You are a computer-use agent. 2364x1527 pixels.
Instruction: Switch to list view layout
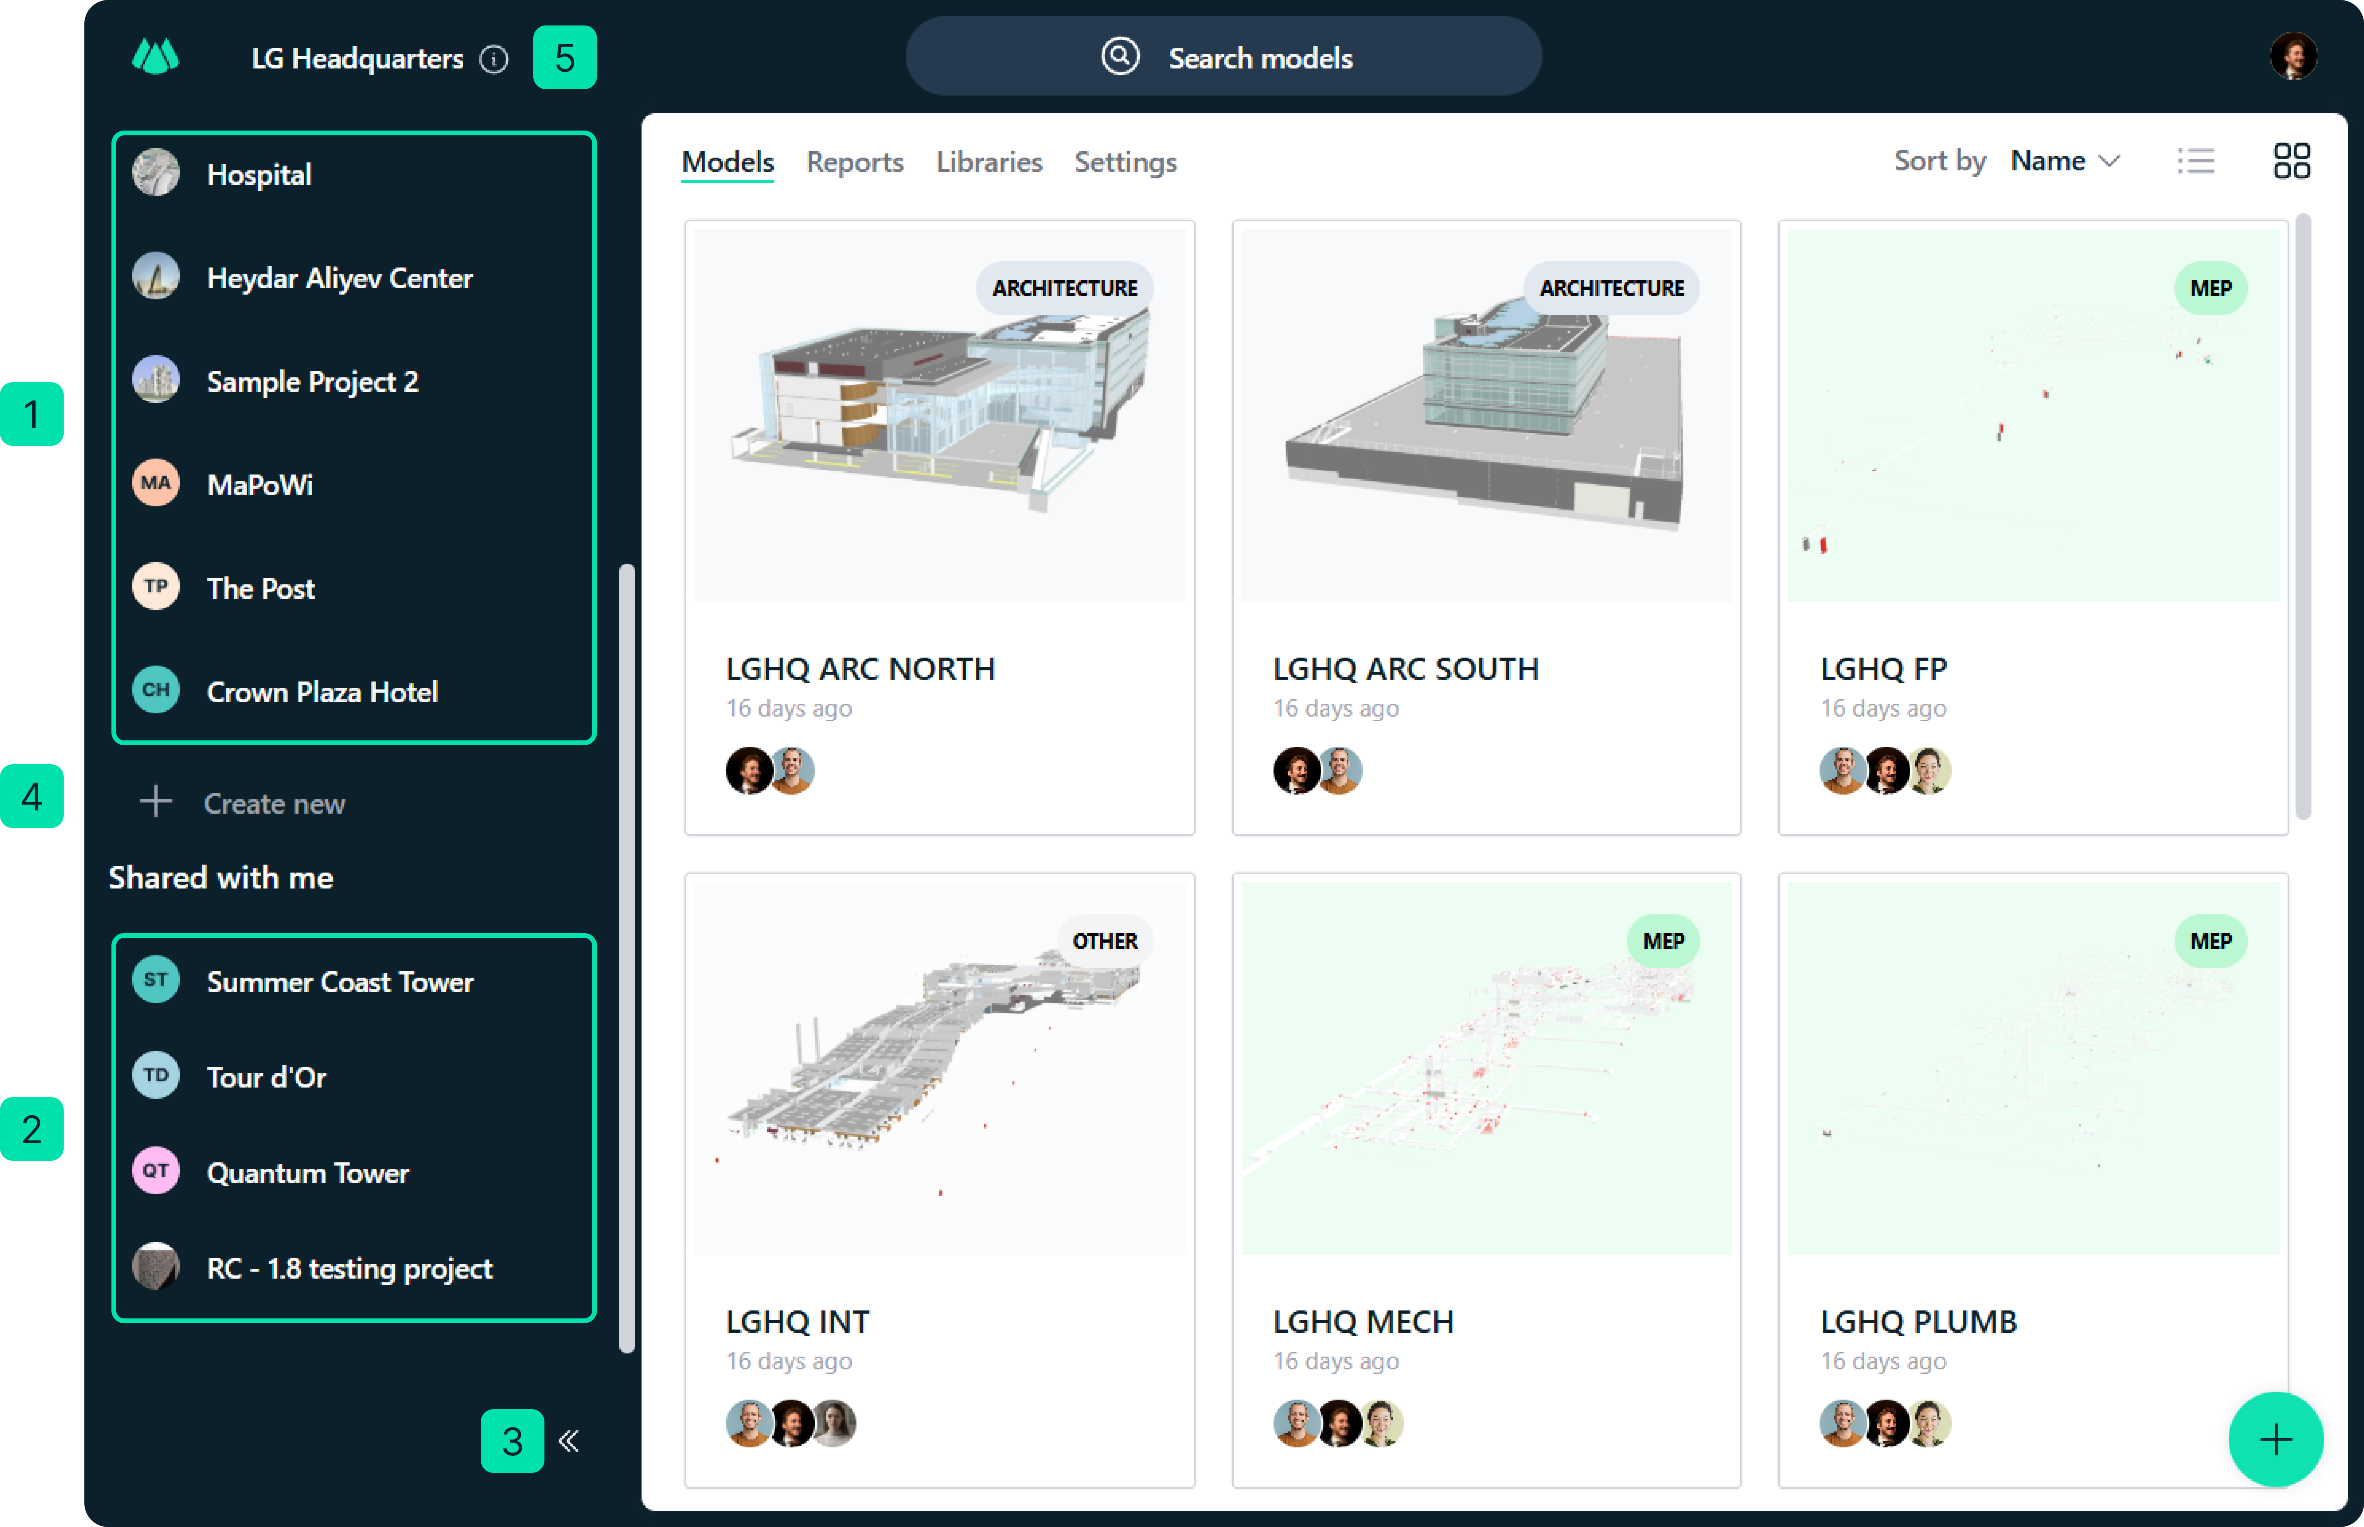(x=2196, y=161)
